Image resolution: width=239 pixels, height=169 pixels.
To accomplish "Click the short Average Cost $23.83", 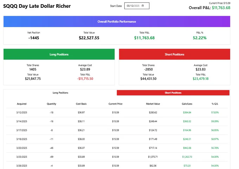I will click(201, 69).
